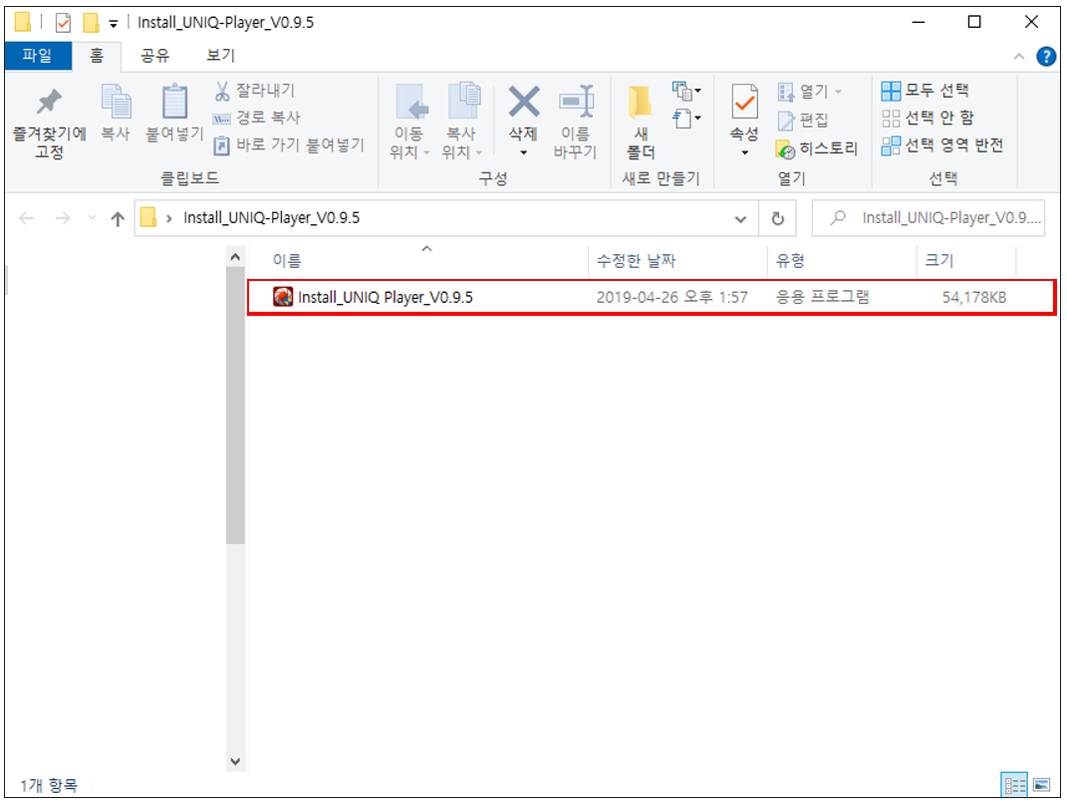Go back with the left arrow

click(27, 218)
